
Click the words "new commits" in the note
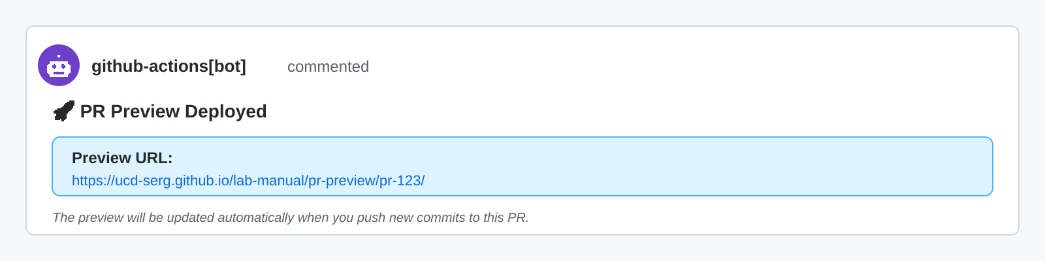[426, 217]
